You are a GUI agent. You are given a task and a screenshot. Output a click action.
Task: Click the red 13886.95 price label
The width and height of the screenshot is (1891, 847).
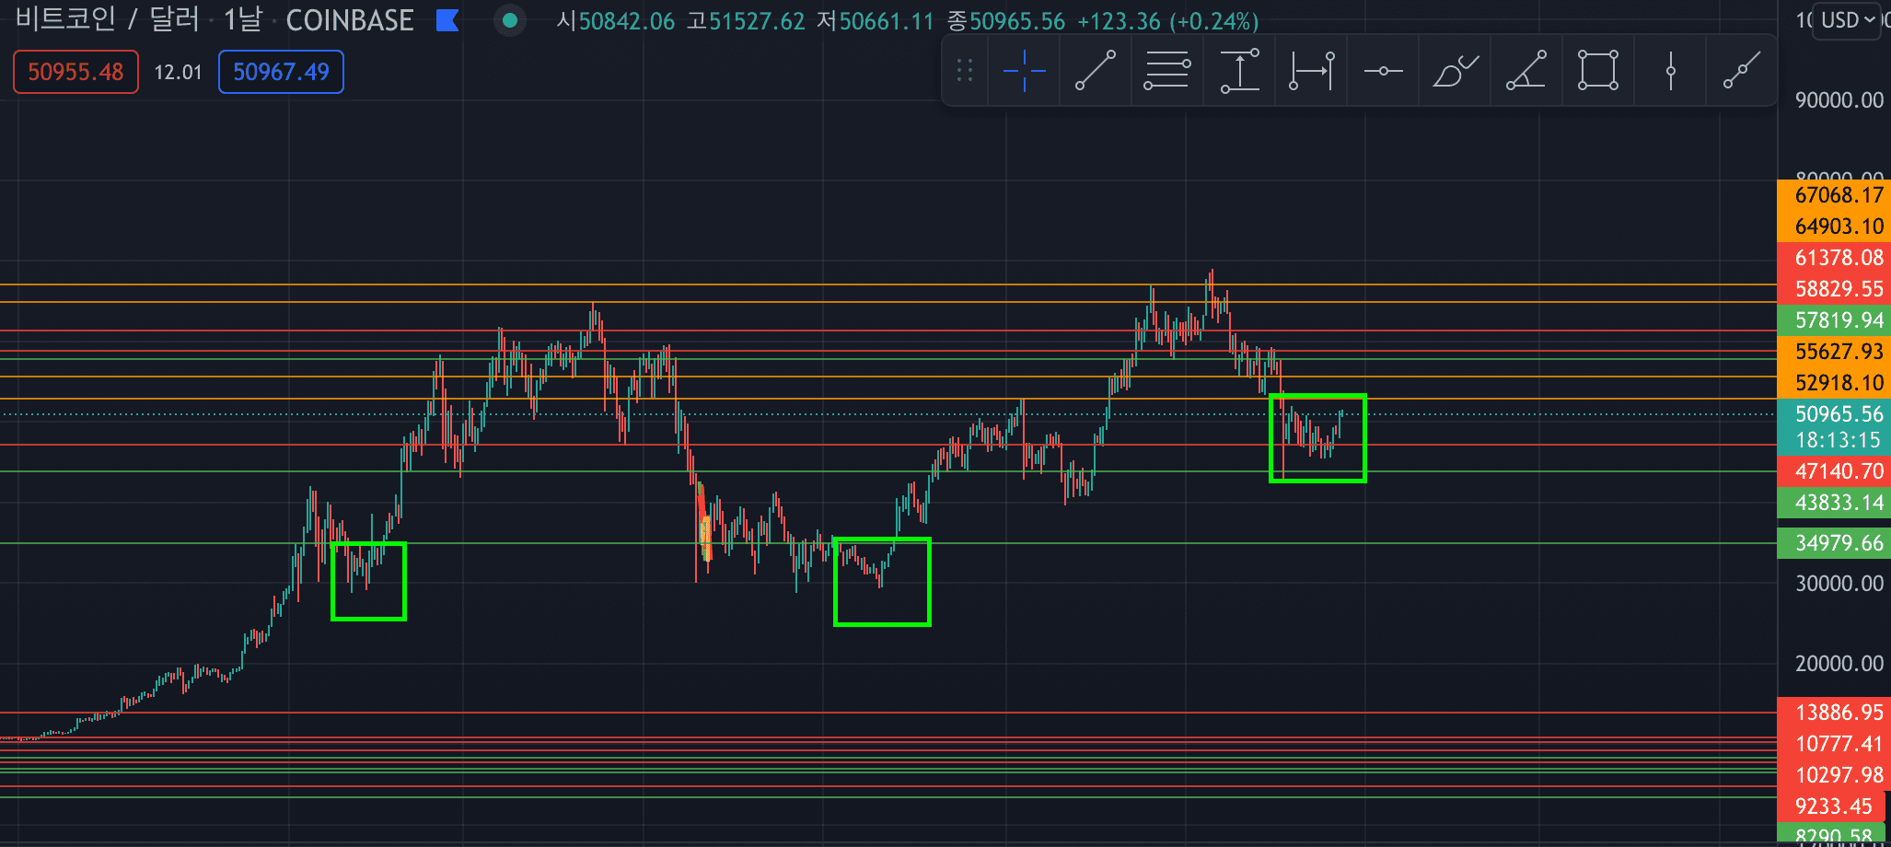(x=1834, y=713)
